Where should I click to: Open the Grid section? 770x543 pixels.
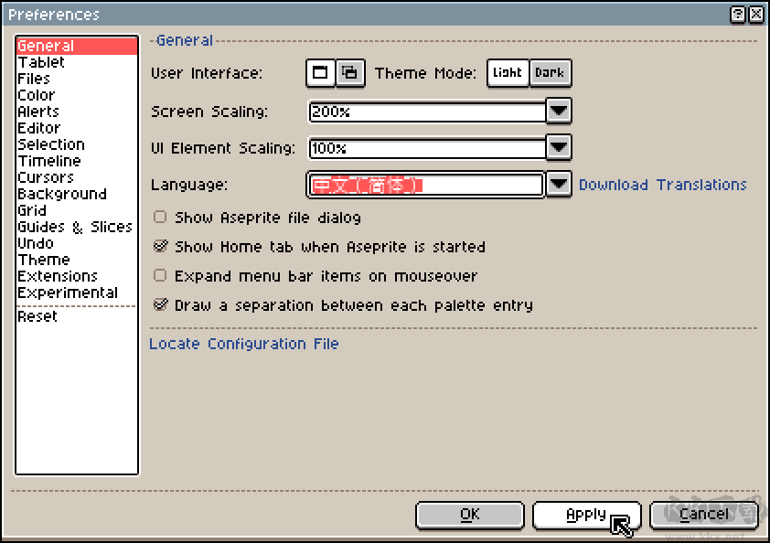pos(77,210)
